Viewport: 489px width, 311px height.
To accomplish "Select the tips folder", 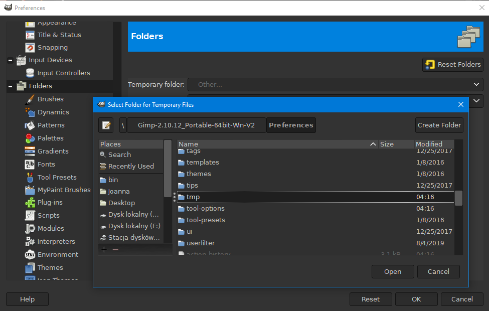I will [315, 186].
